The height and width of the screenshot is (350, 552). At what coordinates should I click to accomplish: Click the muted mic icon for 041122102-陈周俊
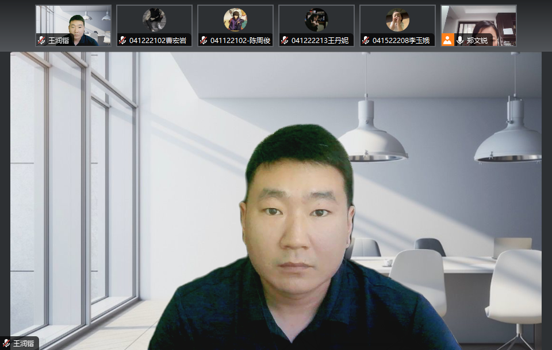(x=204, y=40)
